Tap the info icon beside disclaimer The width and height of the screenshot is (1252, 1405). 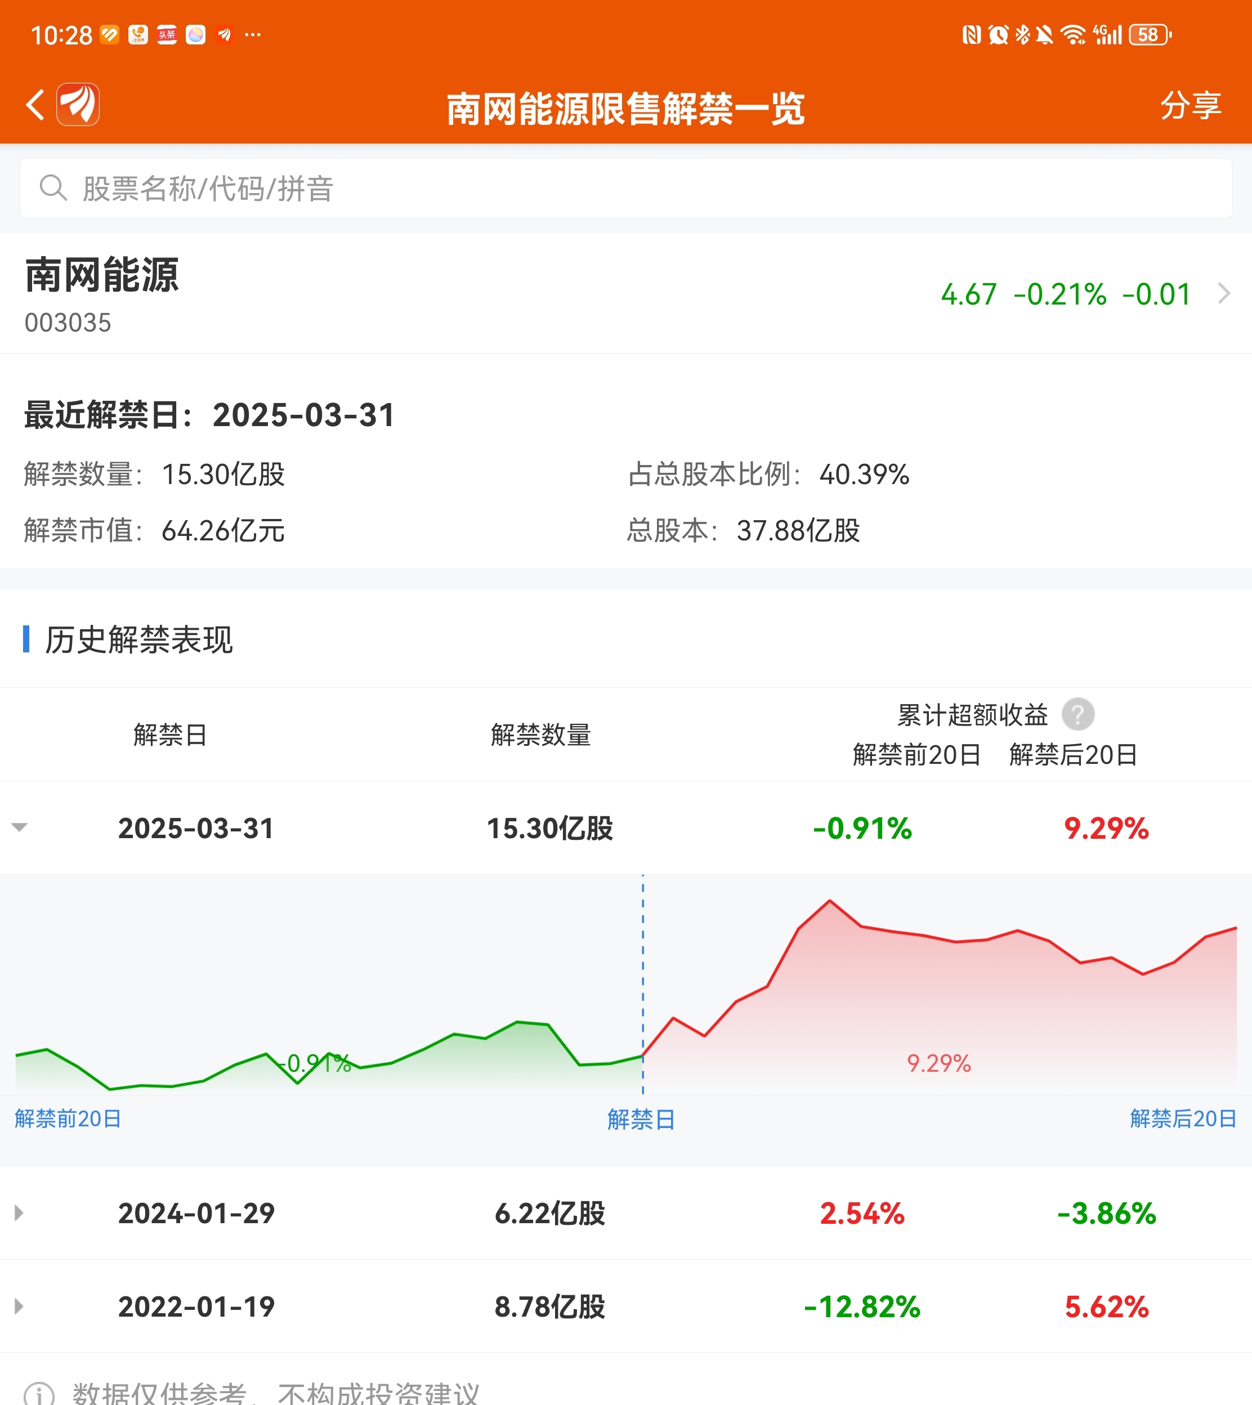coord(39,1393)
